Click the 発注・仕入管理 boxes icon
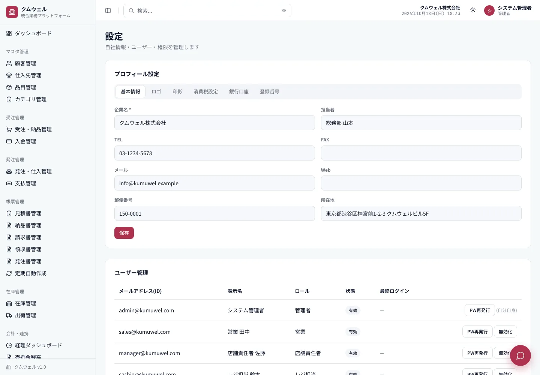540x375 pixels. 9,171
